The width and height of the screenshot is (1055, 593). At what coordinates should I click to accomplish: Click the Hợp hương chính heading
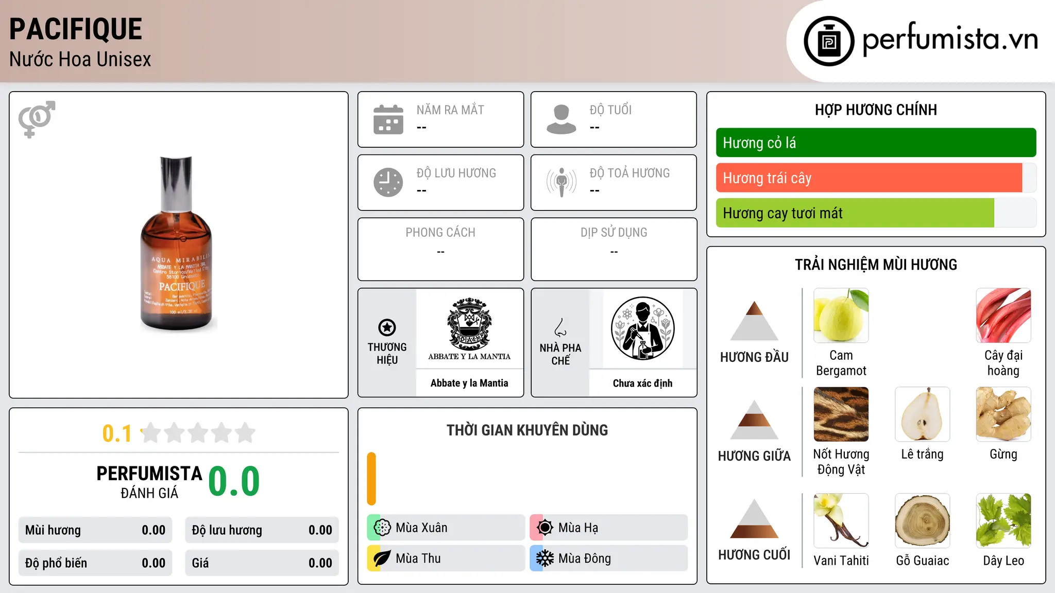(876, 110)
